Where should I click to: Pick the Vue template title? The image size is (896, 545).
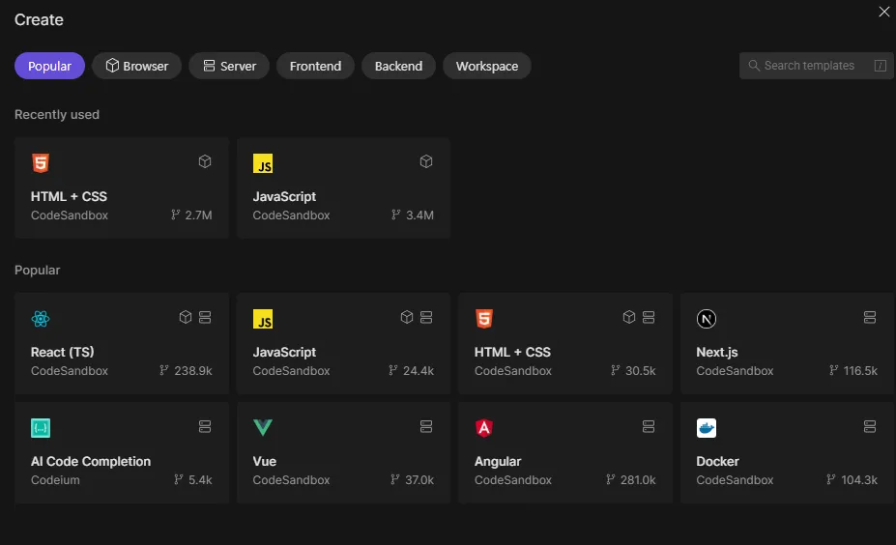click(x=265, y=461)
